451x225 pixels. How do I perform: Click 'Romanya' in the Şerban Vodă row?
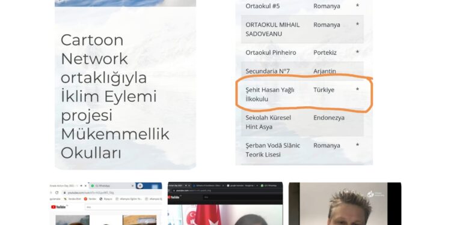coord(327,146)
